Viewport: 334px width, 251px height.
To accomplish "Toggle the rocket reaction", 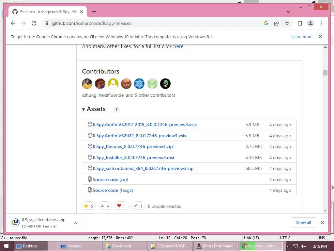I will click(138, 206).
